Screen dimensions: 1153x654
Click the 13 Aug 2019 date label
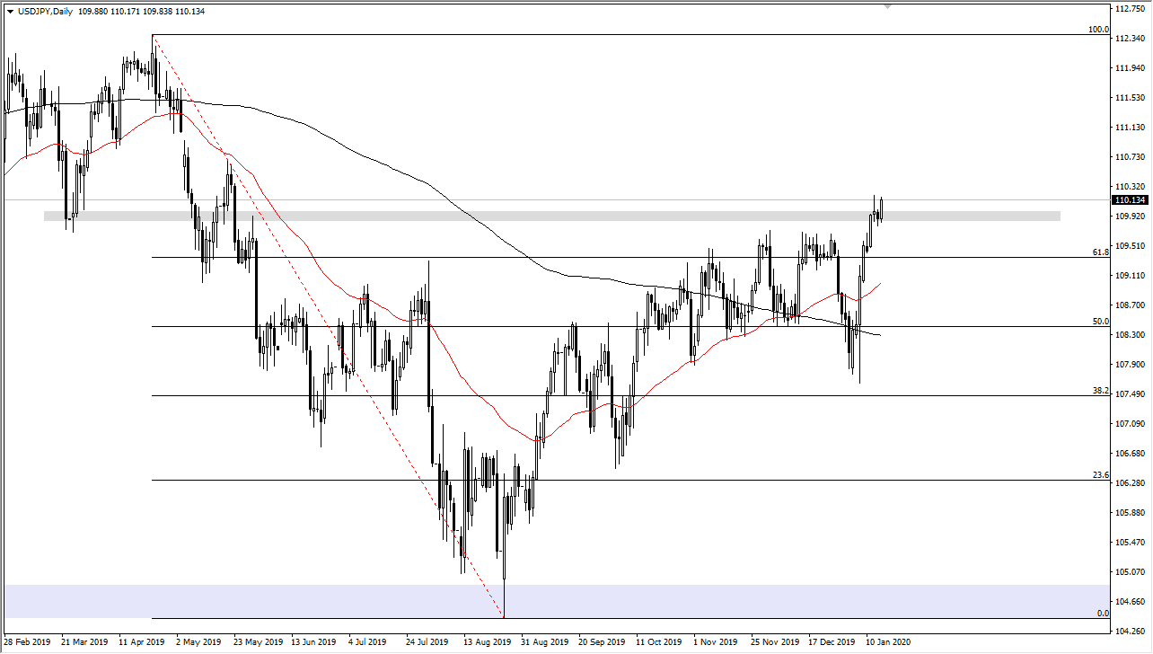[486, 642]
